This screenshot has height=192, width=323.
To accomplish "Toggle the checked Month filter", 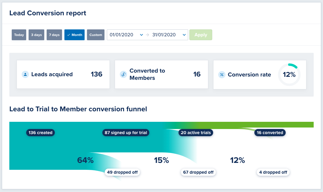I will click(74, 35).
